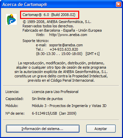The width and height of the screenshot is (123, 138).
Task: Click the '[GMT+1]' timezone text
Action: (x=93, y=54)
